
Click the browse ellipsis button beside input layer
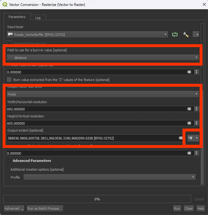(x=196, y=34)
